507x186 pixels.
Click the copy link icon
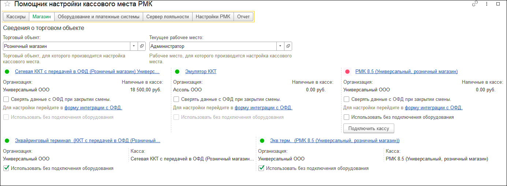pyautogui.click(x=475, y=4)
